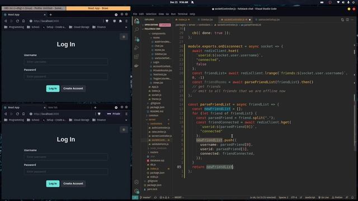358x201 pixels.
Task: Click Log In button in upper browser window
Action: 53,88
